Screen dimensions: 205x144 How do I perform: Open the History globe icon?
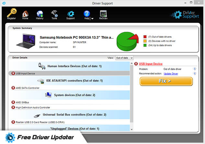coord(40,15)
